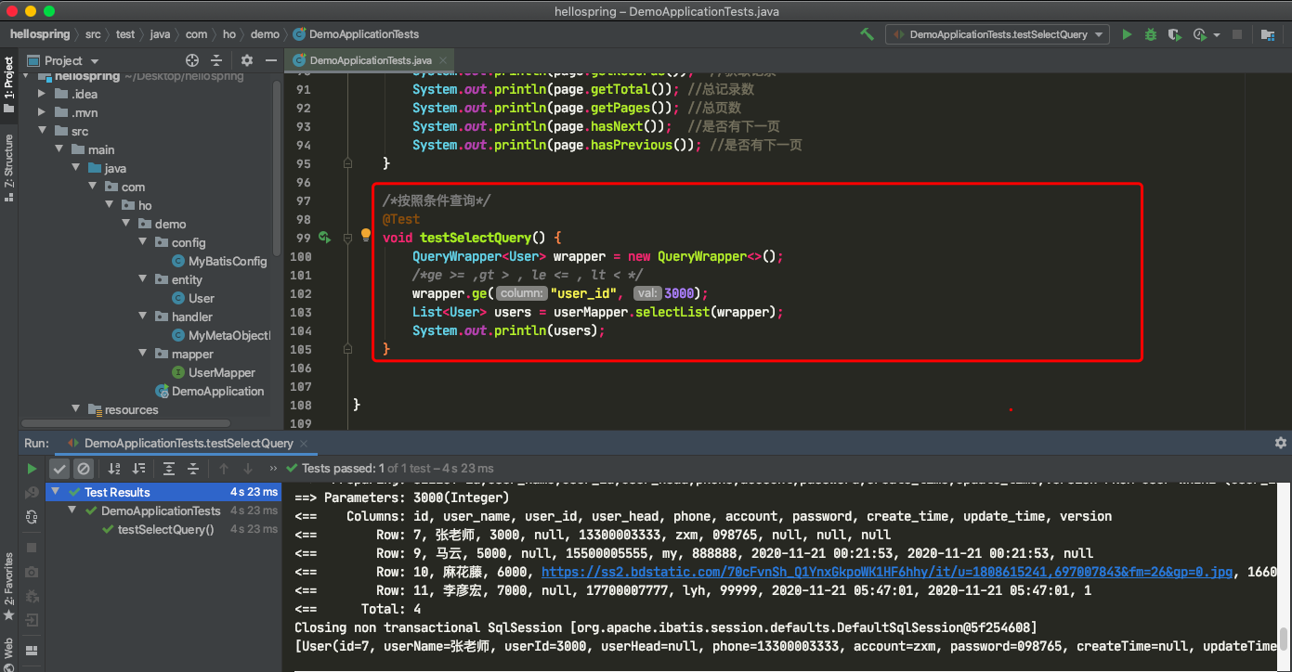Go to the next failed test arrow

coord(248,469)
